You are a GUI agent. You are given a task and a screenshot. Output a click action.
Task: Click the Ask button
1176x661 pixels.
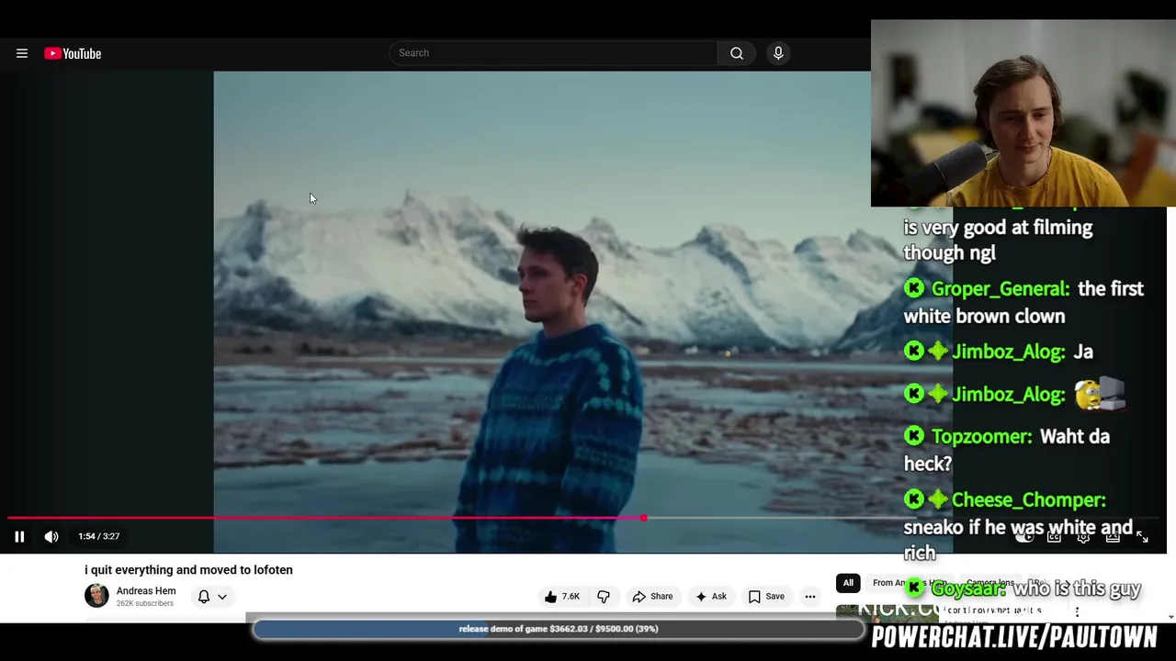coord(710,597)
